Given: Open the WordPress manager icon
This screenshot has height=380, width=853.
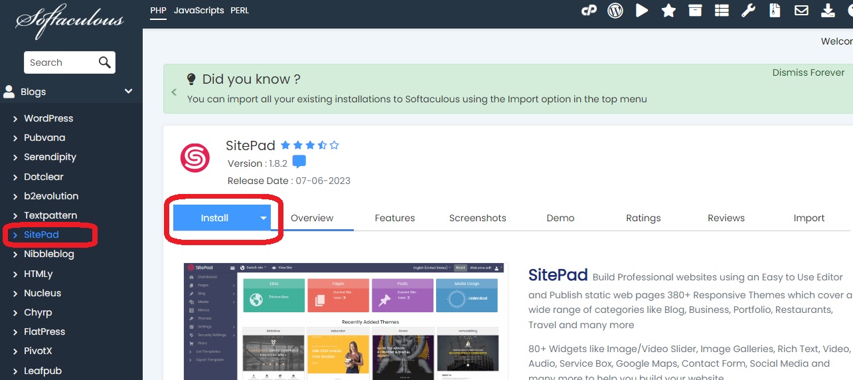Looking at the screenshot, I should pyautogui.click(x=615, y=11).
